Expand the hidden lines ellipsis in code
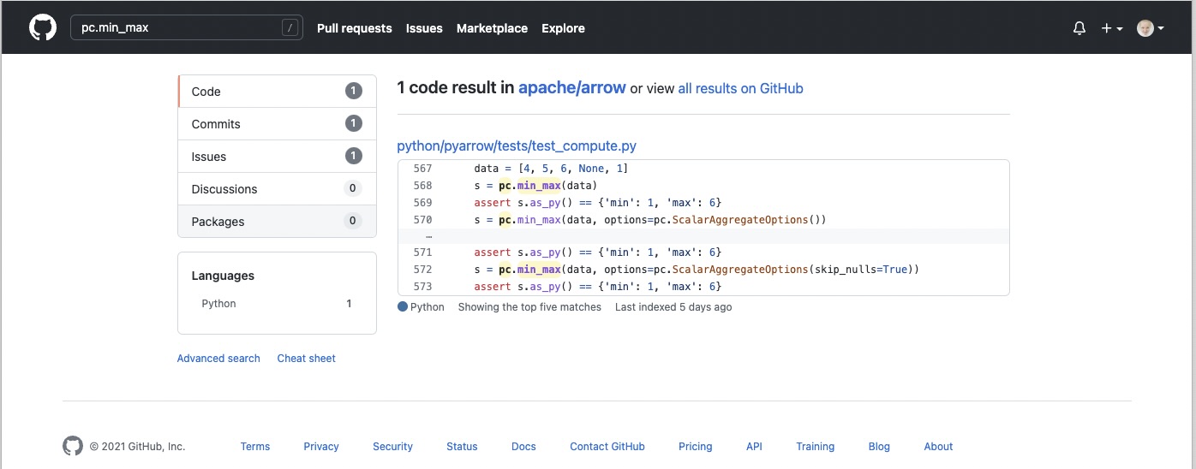 tap(428, 236)
